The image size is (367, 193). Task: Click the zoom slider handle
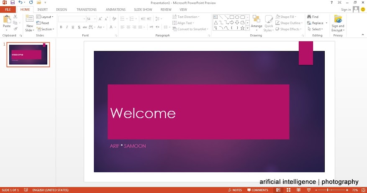[327, 190]
